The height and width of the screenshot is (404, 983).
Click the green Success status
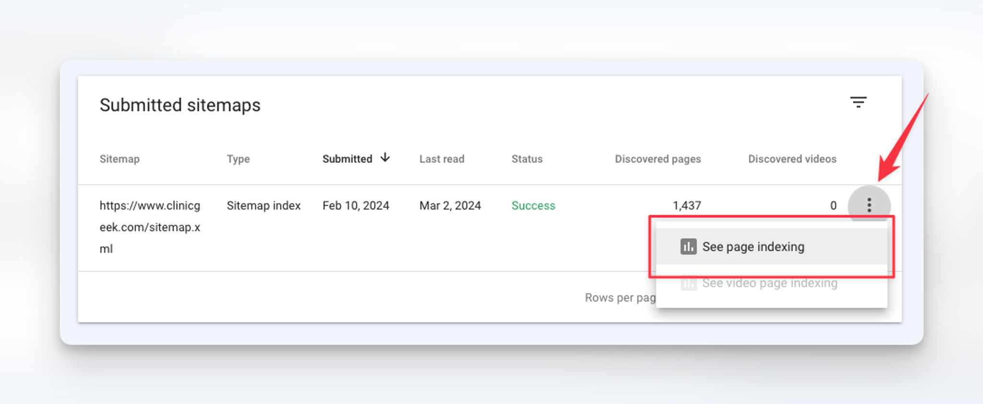pos(533,206)
